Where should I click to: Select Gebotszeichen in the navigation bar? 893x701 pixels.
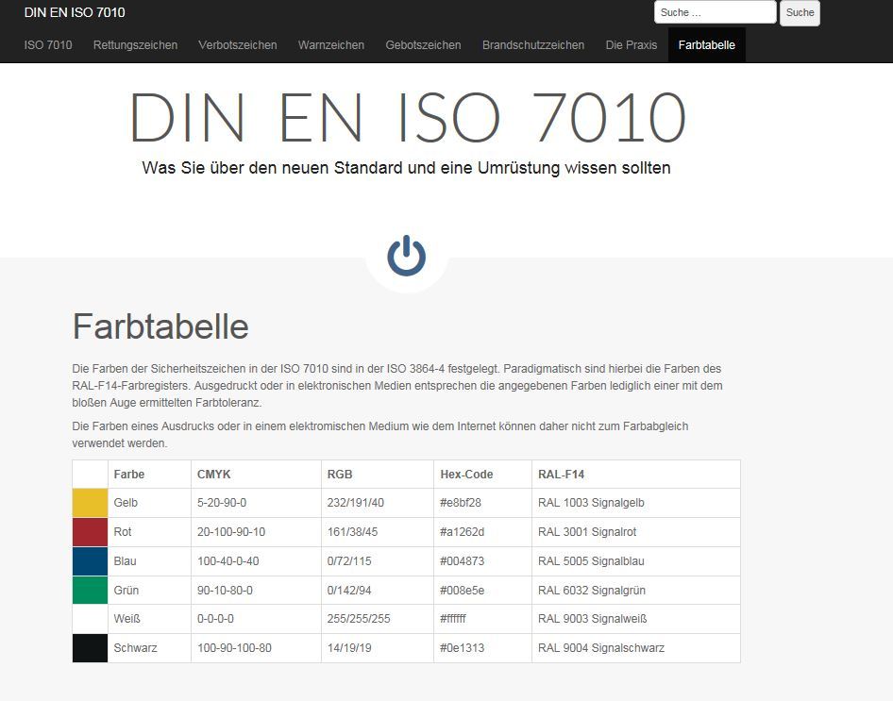pos(423,44)
